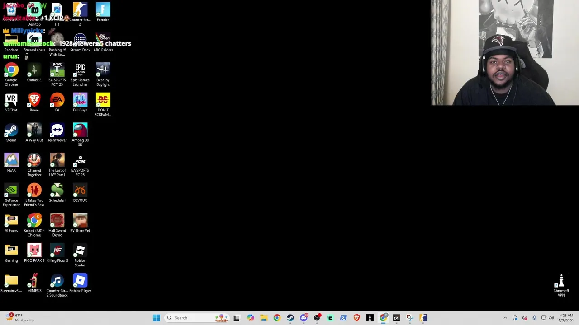Screen dimensions: 579x325
Task: Open File Explorer from the taskbar
Action: [264, 318]
